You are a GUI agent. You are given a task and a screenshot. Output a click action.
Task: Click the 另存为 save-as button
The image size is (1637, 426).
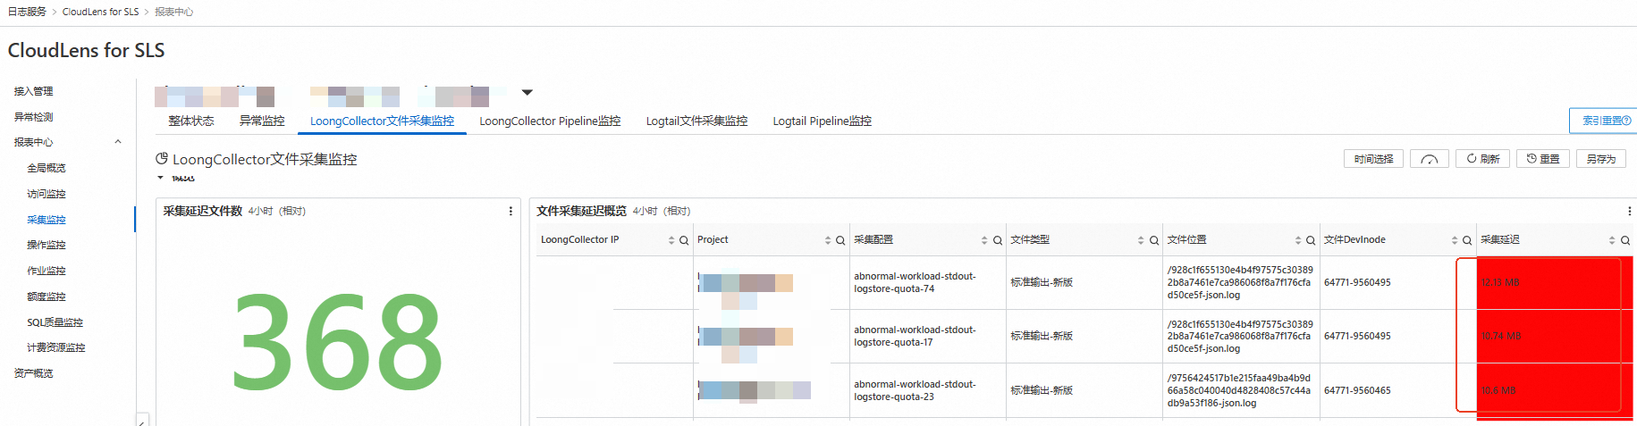pos(1600,159)
